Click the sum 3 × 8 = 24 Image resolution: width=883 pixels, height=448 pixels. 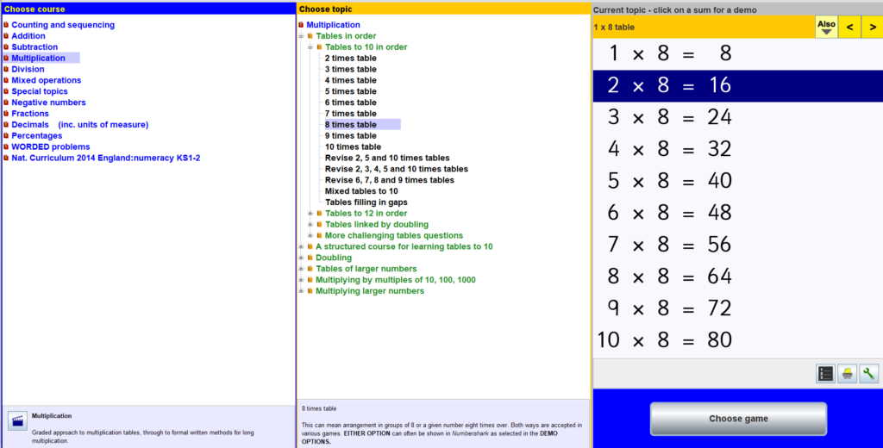pos(738,118)
